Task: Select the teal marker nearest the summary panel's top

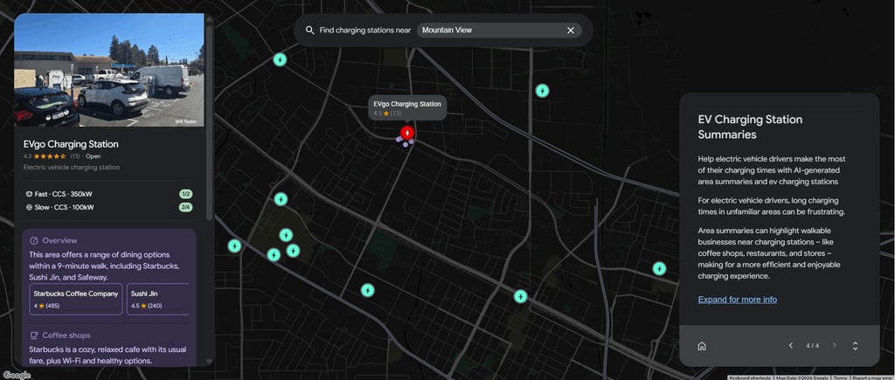Action: click(x=542, y=91)
